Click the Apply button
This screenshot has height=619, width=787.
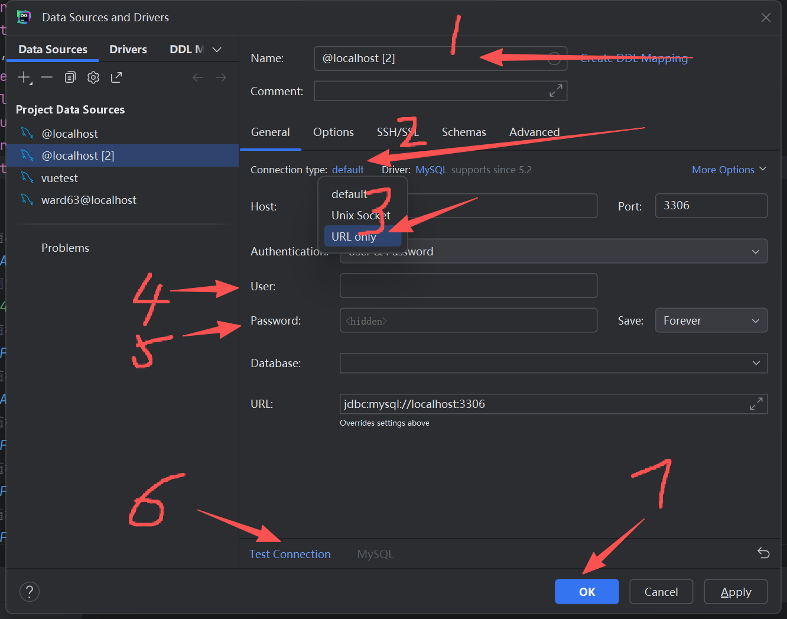(x=735, y=591)
